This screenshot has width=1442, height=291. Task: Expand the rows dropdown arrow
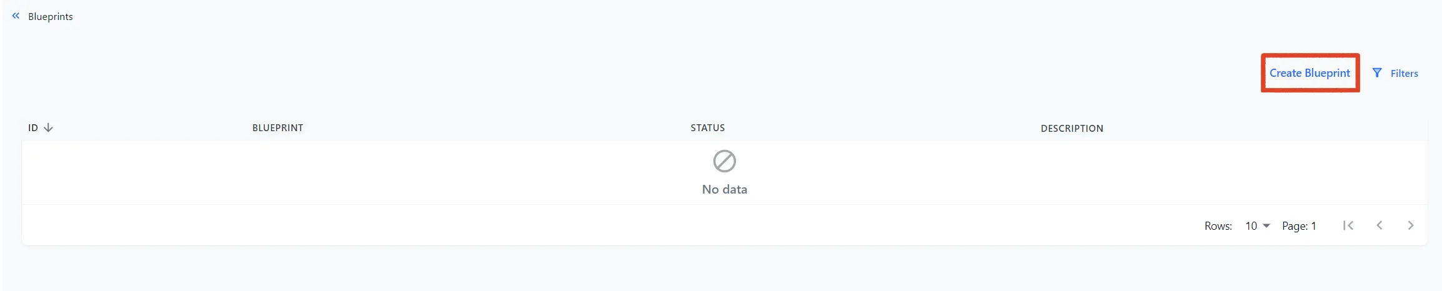[1266, 226]
